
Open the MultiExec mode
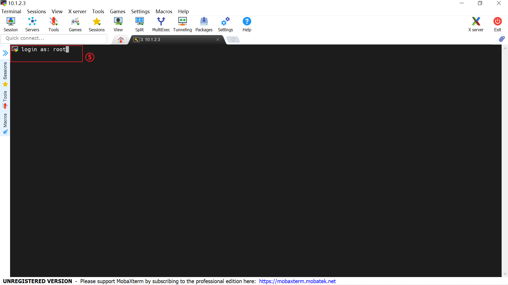161,24
